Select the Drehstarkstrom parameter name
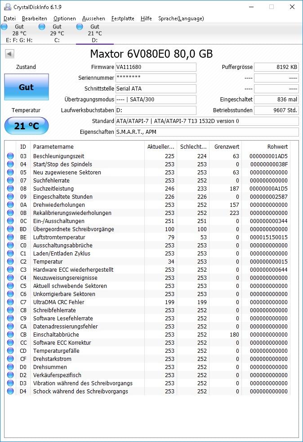 pyautogui.click(x=52, y=359)
